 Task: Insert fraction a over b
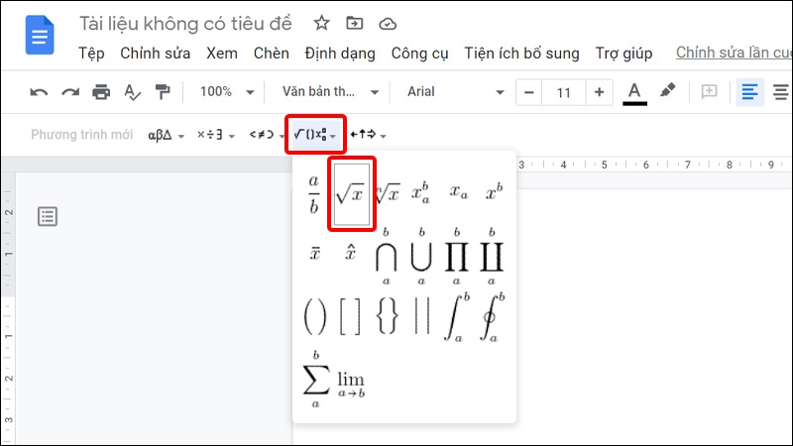click(314, 194)
